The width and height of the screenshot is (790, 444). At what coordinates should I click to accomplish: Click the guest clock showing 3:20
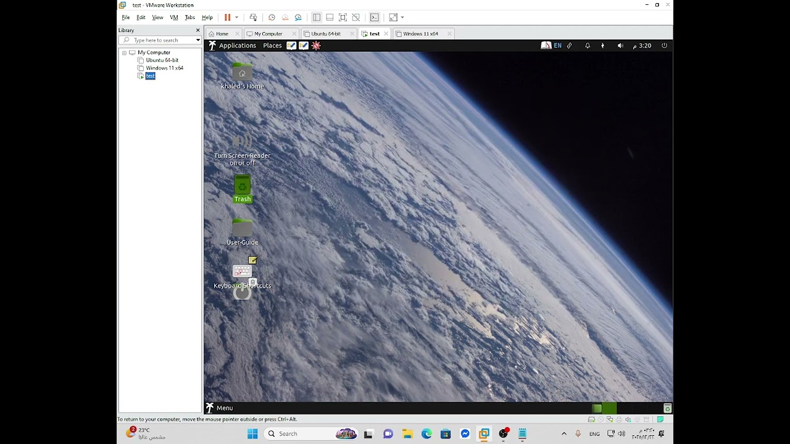(x=642, y=46)
